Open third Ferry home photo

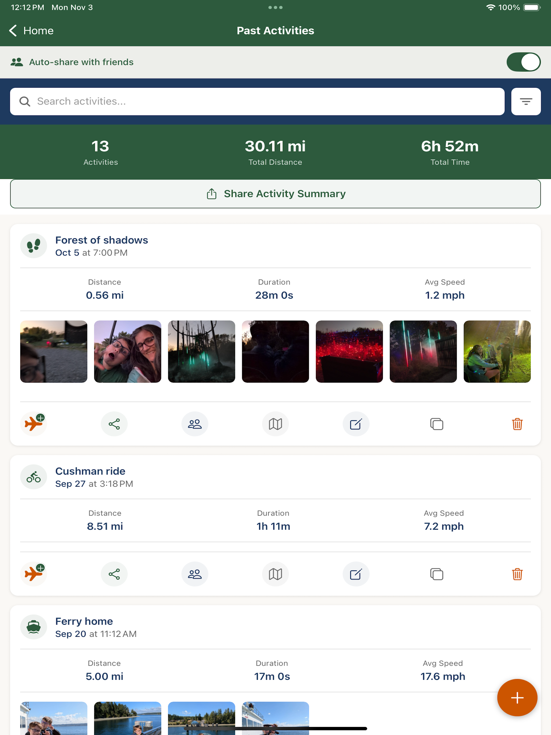coord(202,718)
